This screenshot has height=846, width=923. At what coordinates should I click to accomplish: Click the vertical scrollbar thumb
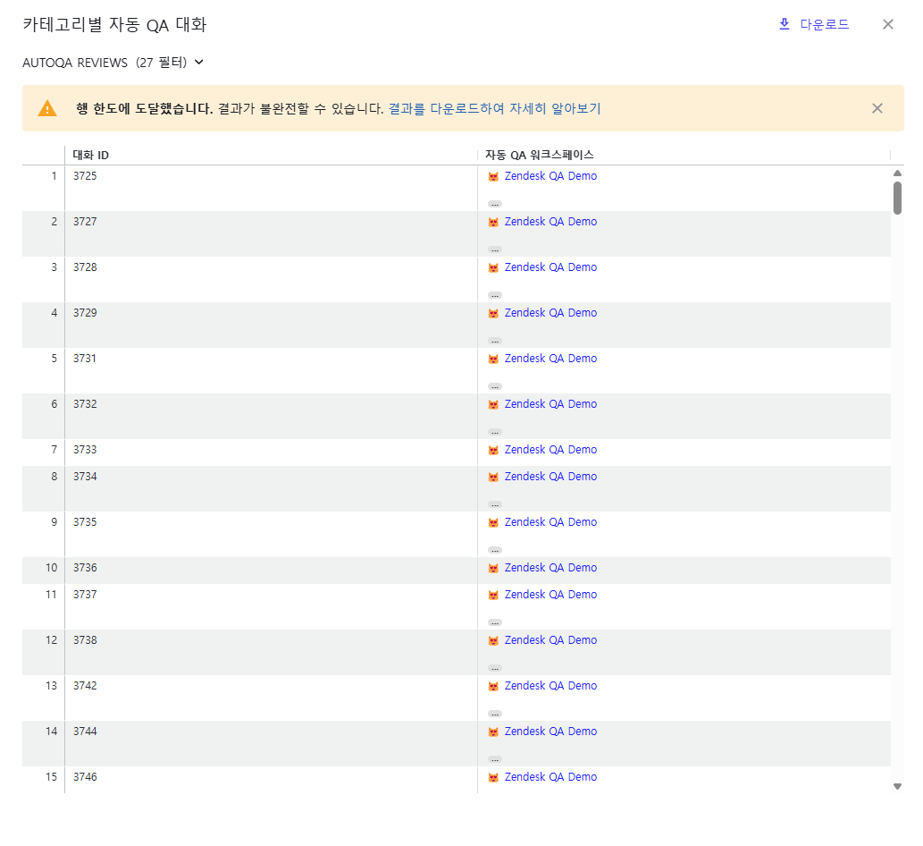[897, 198]
